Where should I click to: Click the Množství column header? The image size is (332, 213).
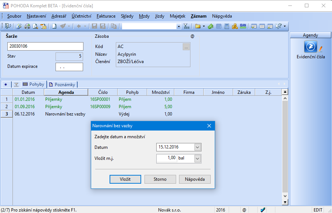[x=161, y=92]
